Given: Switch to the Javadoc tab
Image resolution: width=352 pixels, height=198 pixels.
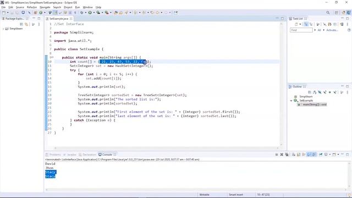Looking at the screenshot, I should point(70,155).
